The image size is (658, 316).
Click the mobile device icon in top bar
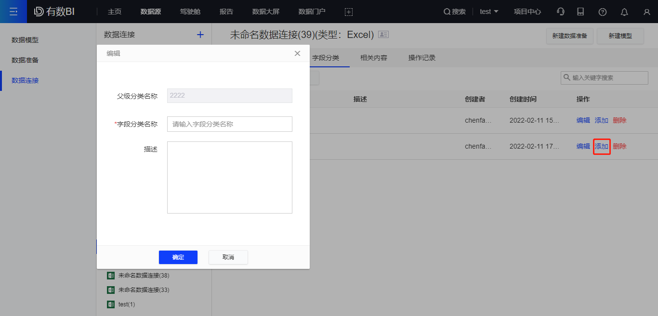click(580, 11)
